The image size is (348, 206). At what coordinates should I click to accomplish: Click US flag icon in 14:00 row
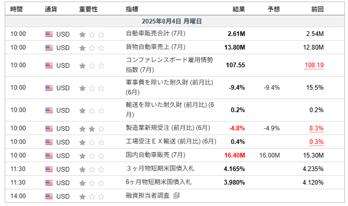(x=49, y=196)
